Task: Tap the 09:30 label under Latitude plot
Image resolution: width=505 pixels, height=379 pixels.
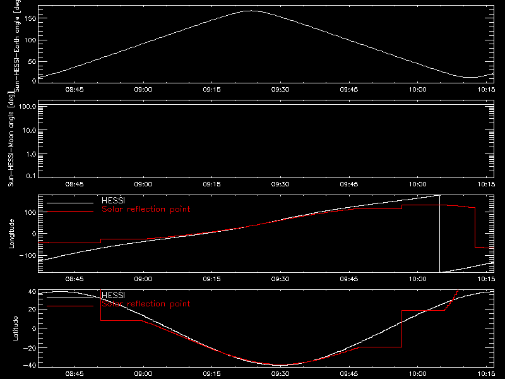Action: (x=280, y=374)
